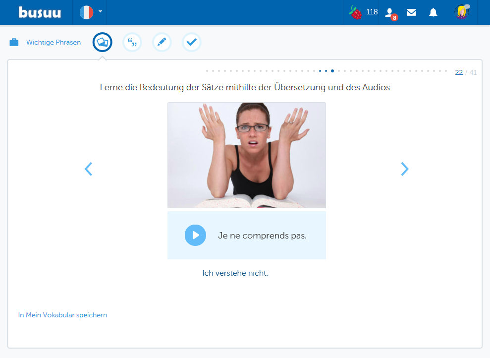Screen dimensions: 490x358
Task: Click the briefcase lesson icon
Action: (x=14, y=42)
